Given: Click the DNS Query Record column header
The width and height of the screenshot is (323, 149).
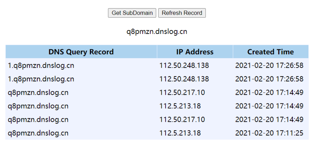Looking at the screenshot, I should [81, 52].
